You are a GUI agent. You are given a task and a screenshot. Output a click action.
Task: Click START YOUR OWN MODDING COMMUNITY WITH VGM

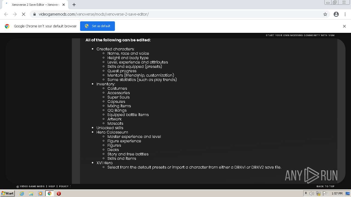click(x=300, y=35)
